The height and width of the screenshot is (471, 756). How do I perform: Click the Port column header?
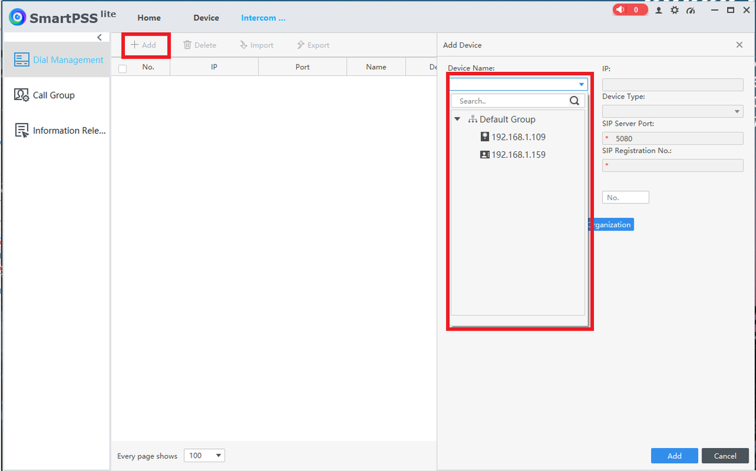(x=302, y=67)
